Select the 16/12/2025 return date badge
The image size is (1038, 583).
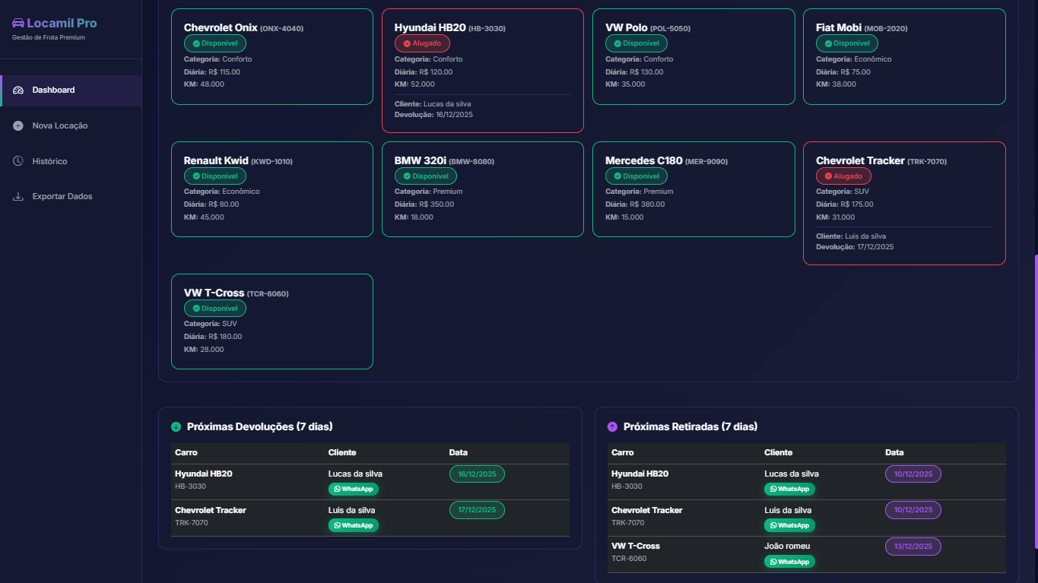coord(477,474)
